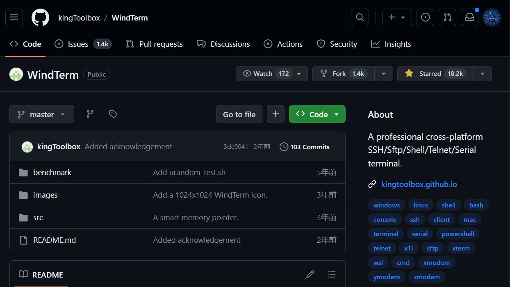Click the src folder icon
This screenshot has width=510, height=287.
point(23,218)
